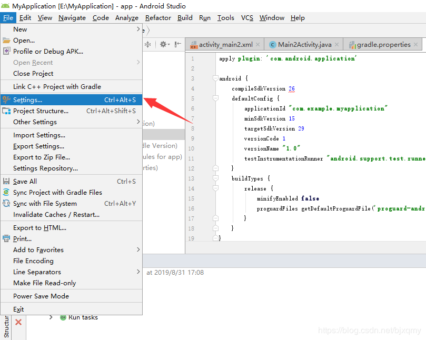This screenshot has height=340, width=426.
Task: Click the Profile or Debug APK icon
Action: click(x=6, y=51)
